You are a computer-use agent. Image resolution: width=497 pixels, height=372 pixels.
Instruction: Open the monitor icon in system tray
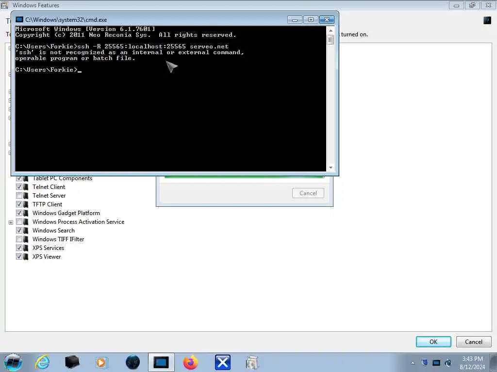point(436,363)
